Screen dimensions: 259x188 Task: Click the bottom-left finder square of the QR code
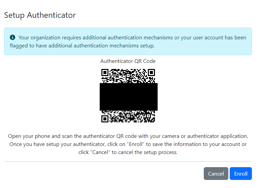click(x=105, y=119)
